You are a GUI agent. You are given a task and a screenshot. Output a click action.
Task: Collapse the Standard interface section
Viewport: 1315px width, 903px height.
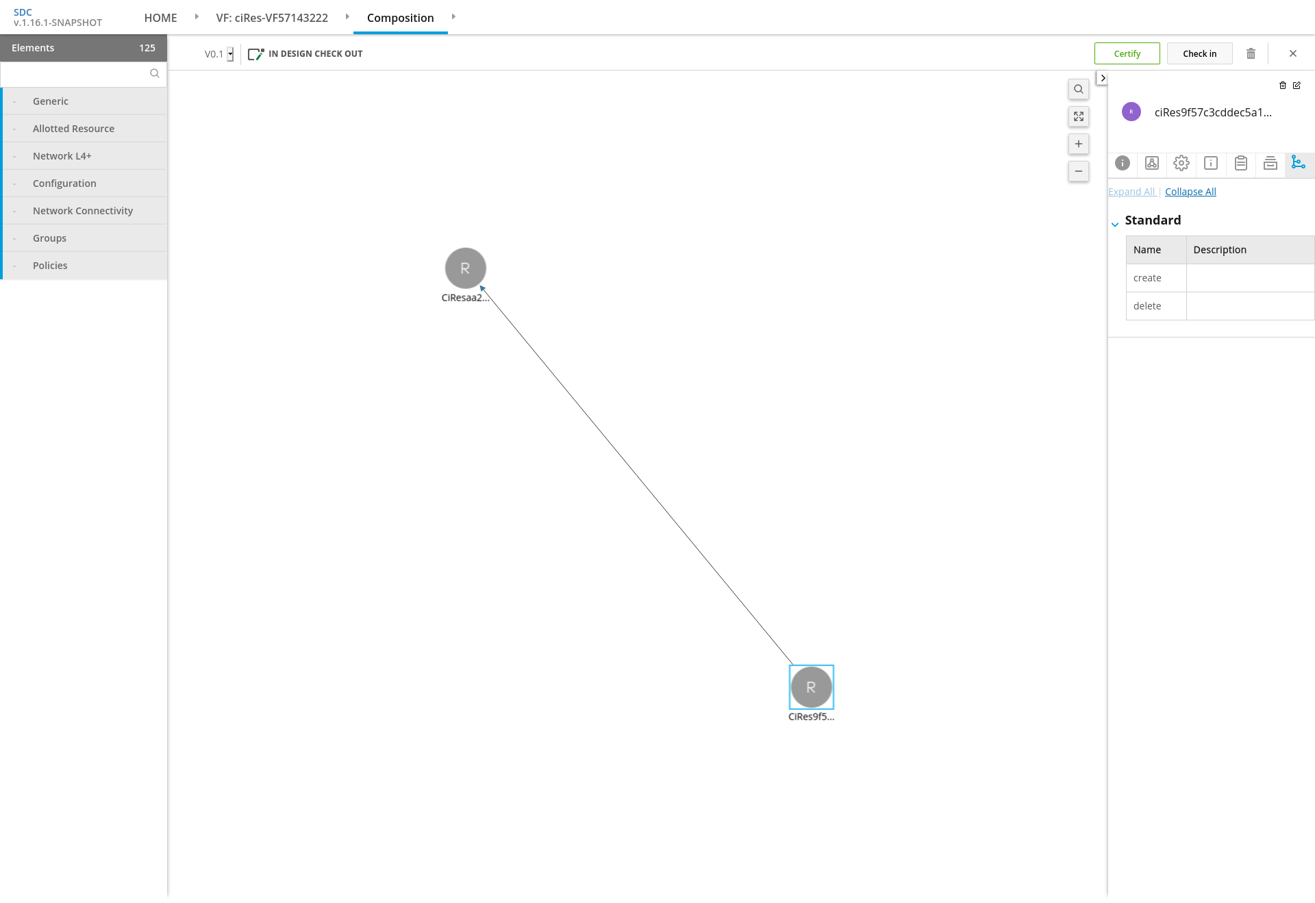click(1115, 224)
